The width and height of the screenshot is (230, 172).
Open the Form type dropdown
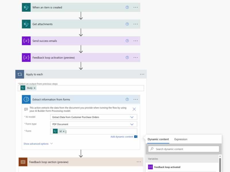pos(132,124)
